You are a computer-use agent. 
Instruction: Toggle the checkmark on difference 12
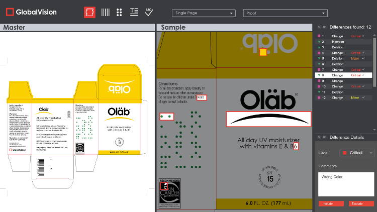click(x=363, y=97)
